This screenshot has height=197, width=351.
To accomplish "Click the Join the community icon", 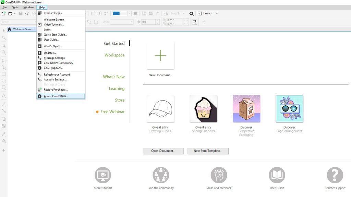I will [x=161, y=175].
